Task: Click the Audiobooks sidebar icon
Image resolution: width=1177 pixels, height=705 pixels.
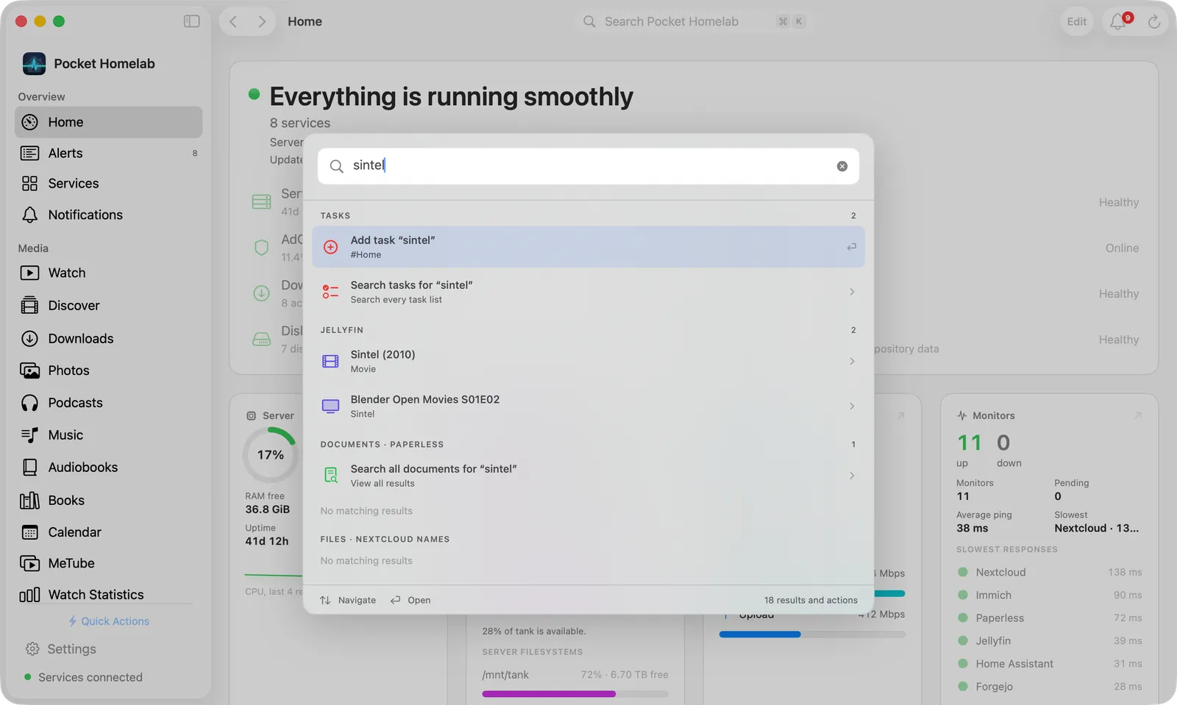Action: tap(29, 467)
